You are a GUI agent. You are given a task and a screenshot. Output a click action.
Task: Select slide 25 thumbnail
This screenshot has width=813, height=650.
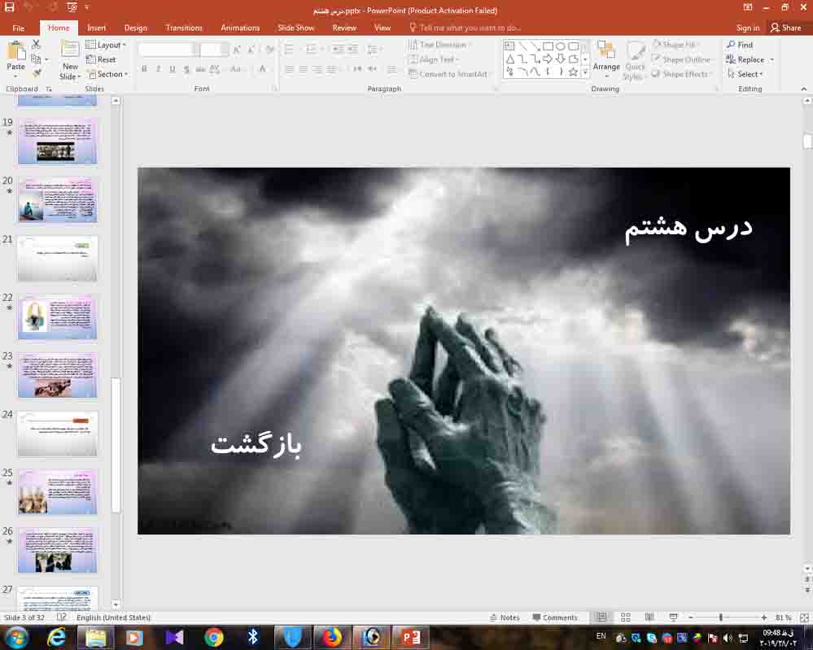click(x=58, y=492)
